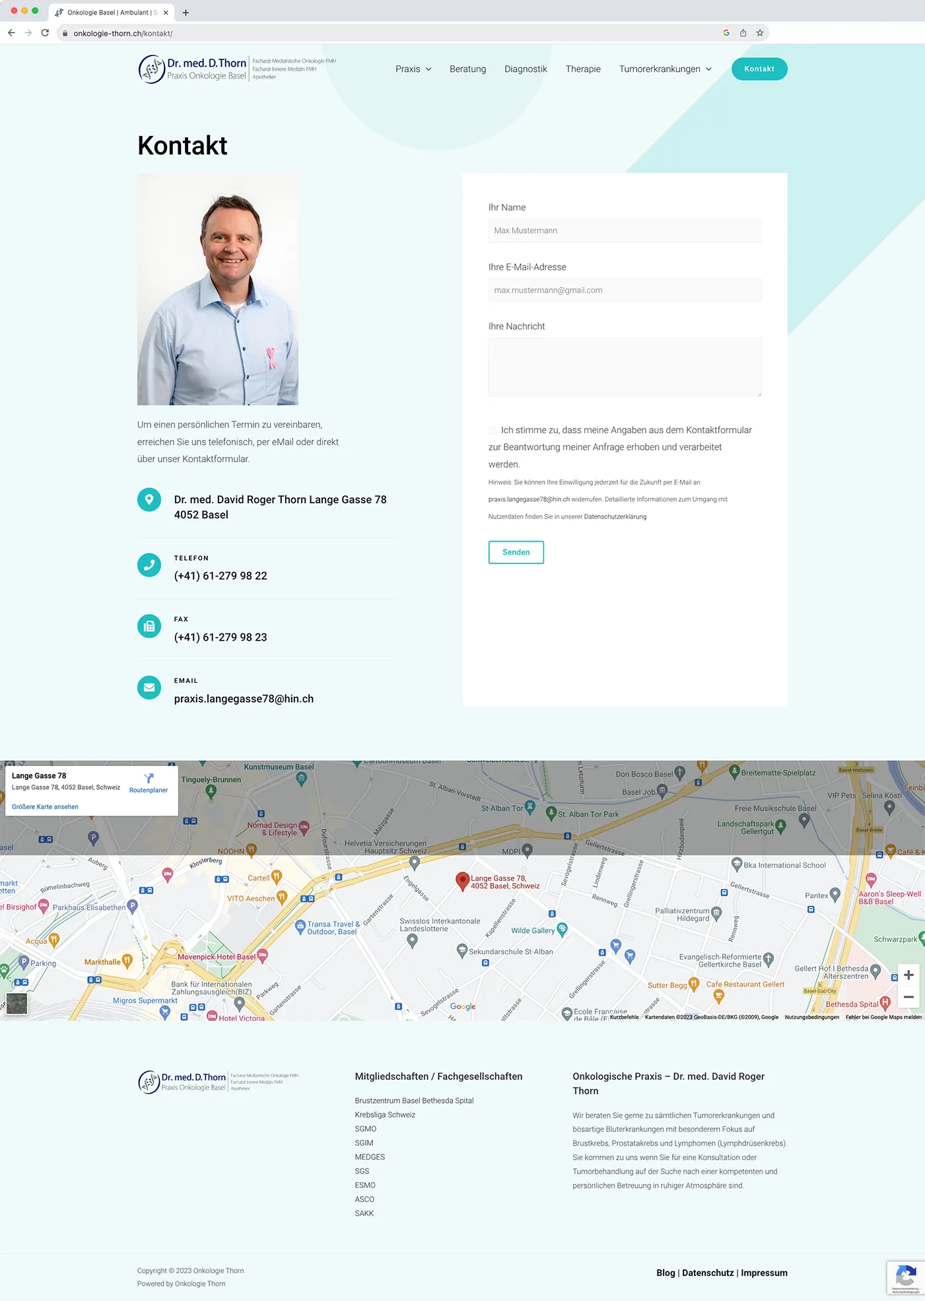
Task: Open the SAKK link
Action: (x=364, y=1214)
